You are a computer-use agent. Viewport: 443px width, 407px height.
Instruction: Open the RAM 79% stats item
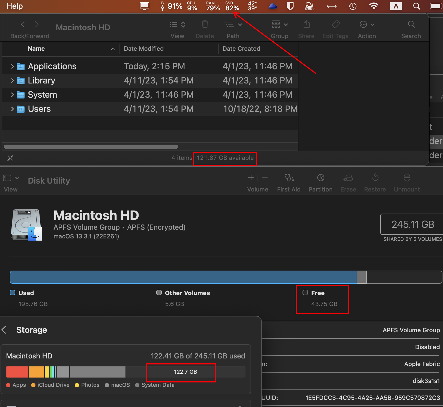point(213,6)
